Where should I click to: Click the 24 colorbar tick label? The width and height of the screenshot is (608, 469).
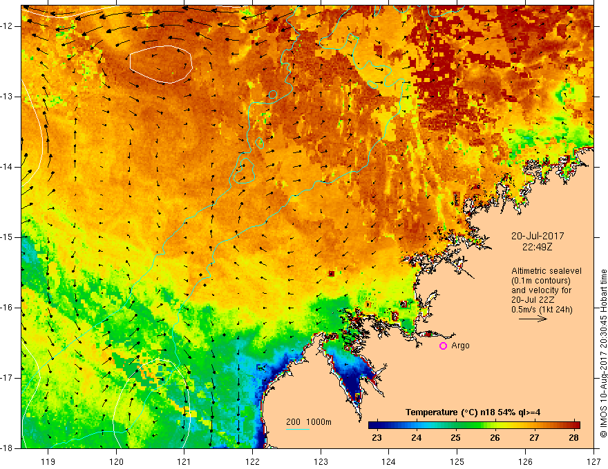416,438
